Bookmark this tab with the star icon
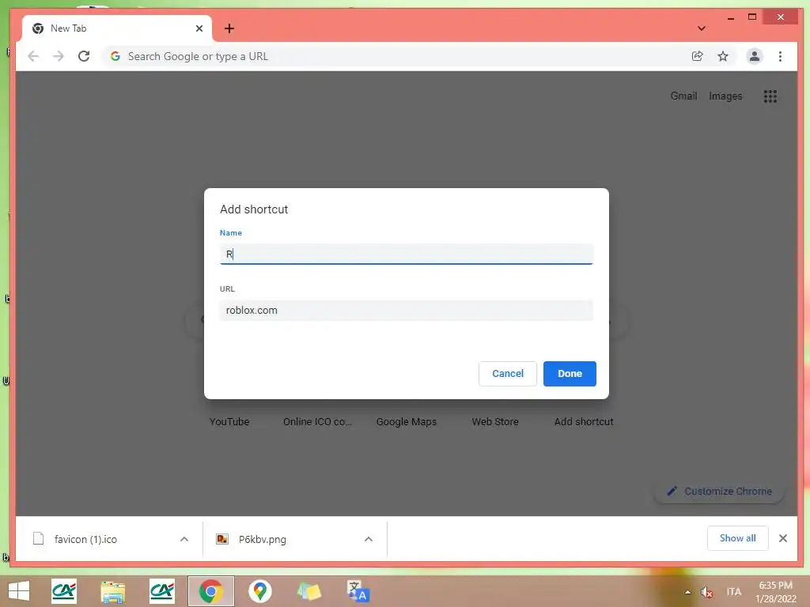This screenshot has width=810, height=607. tap(723, 56)
